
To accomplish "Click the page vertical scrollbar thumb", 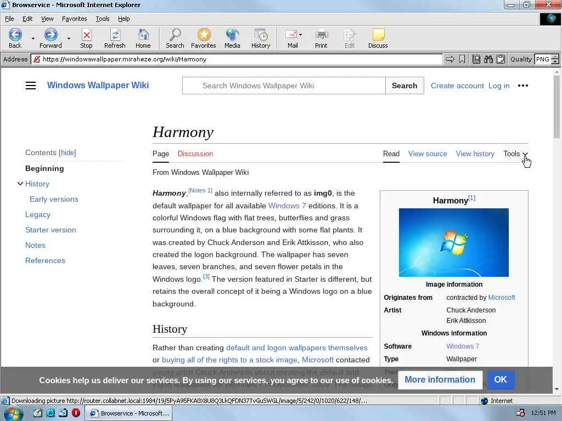I will coord(557,107).
